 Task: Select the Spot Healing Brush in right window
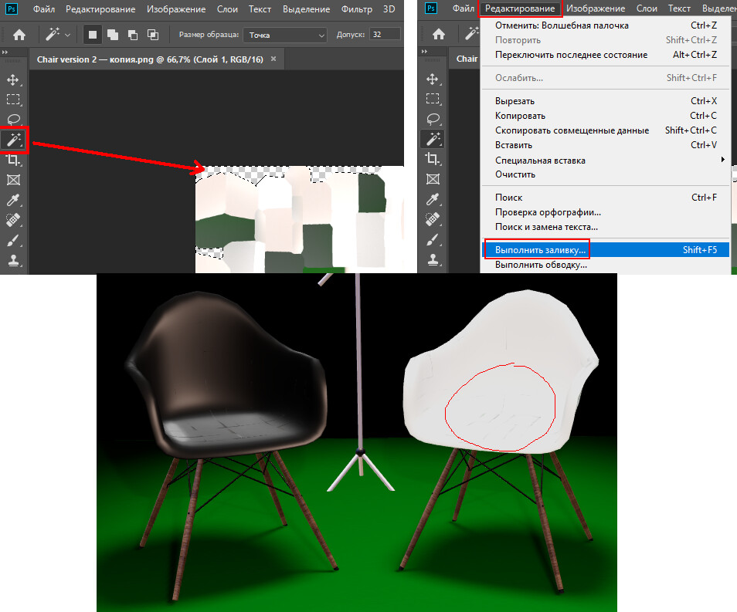[x=433, y=219]
